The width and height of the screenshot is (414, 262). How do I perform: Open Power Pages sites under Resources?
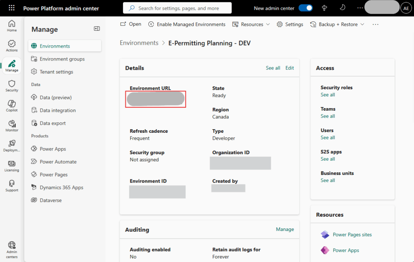[352, 235]
